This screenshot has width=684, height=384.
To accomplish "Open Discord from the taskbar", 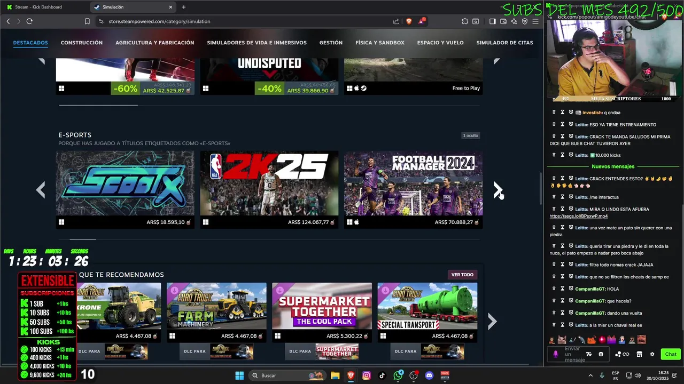I will (429, 375).
